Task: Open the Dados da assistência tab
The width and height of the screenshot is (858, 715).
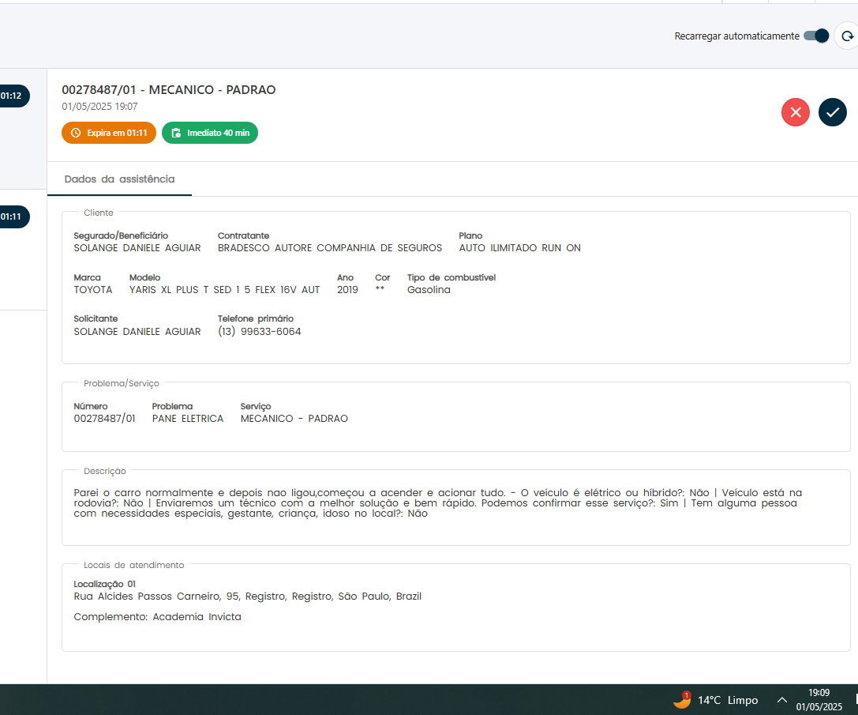Action: tap(119, 179)
